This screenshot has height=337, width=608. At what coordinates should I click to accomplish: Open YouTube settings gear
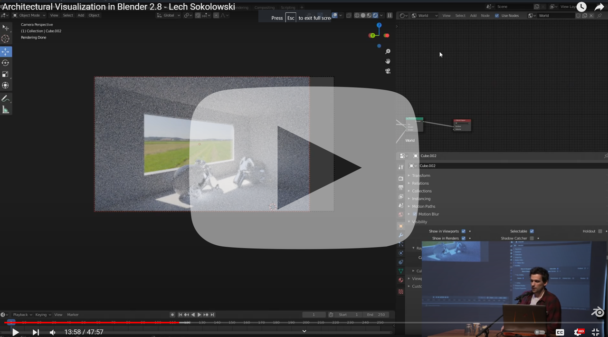pyautogui.click(x=579, y=332)
